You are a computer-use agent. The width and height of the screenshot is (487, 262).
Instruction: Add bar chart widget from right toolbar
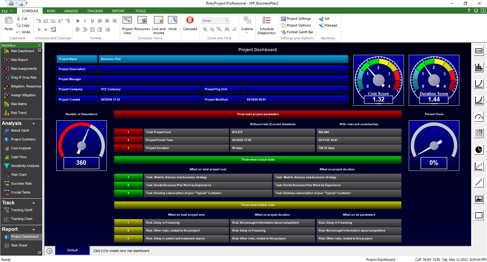pos(479,67)
